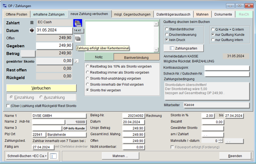Click the Beleg-Nr. field 20234092
This screenshot has width=256, height=164.
coord(133,116)
